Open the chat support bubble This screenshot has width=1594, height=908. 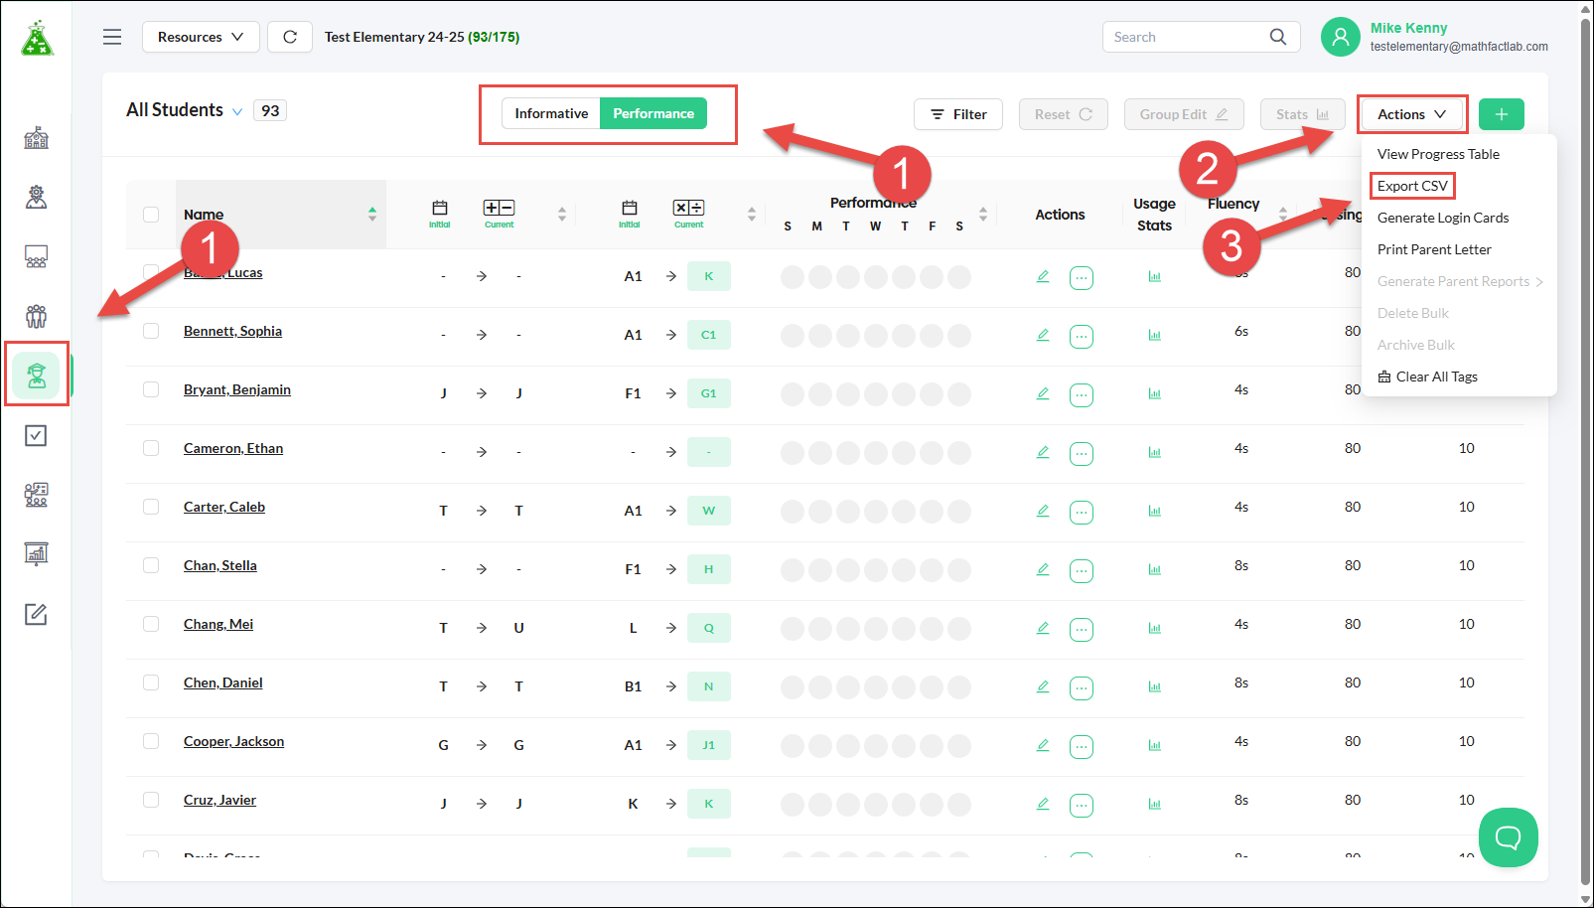point(1509,837)
